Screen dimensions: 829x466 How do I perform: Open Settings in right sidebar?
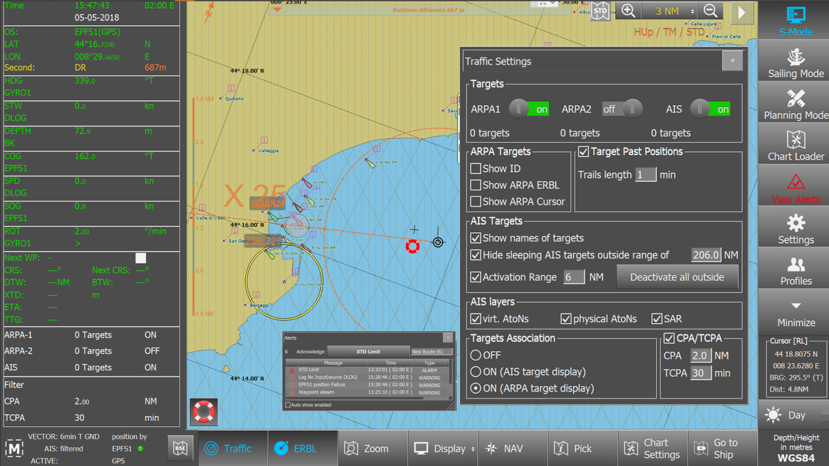pyautogui.click(x=796, y=229)
